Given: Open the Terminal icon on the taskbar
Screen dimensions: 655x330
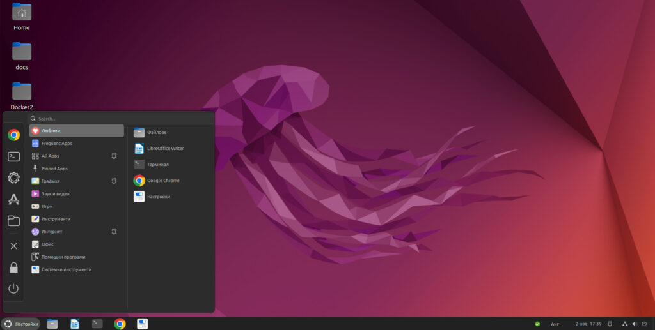Looking at the screenshot, I should pyautogui.click(x=97, y=324).
